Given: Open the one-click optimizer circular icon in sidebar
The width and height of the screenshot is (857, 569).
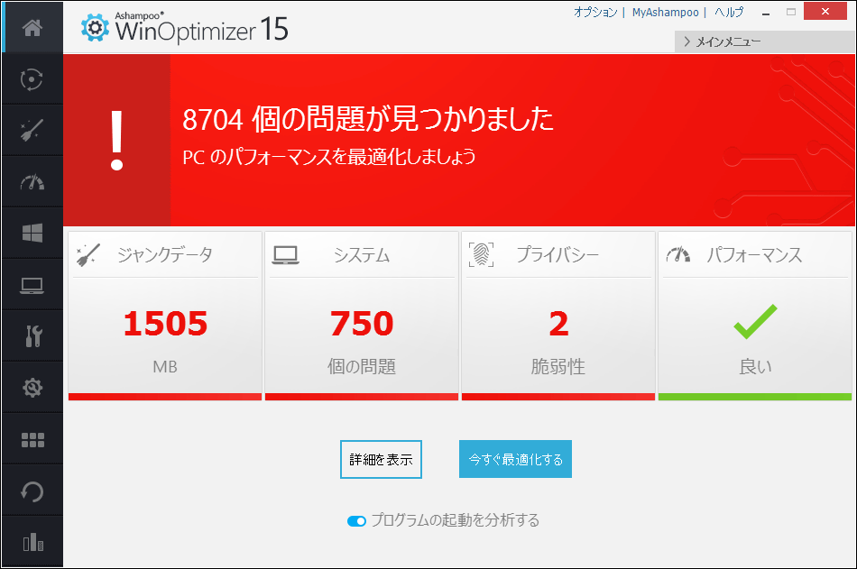Looking at the screenshot, I should 32,79.
